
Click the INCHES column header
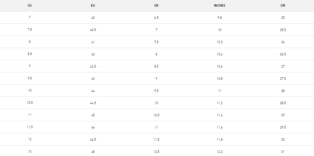pyautogui.click(x=219, y=6)
